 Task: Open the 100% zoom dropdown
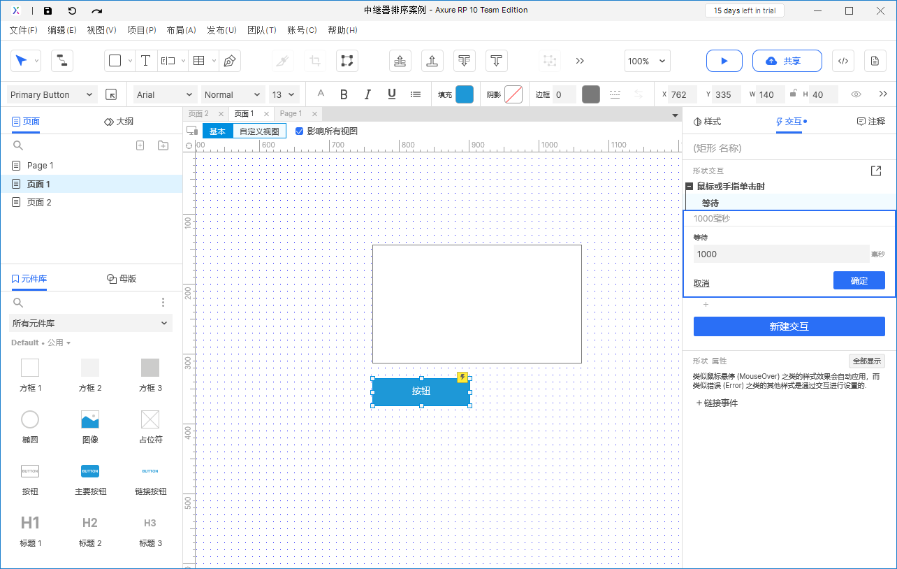[x=647, y=61]
